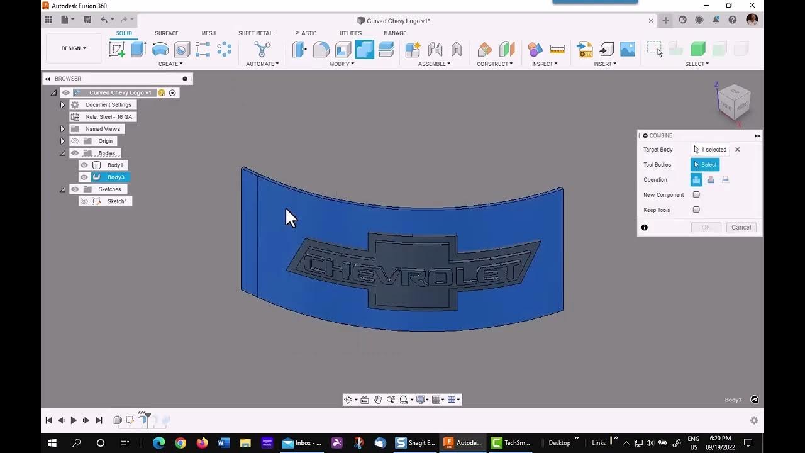Click the Insert Derive icon
805x453 pixels.
pyautogui.click(x=584, y=49)
